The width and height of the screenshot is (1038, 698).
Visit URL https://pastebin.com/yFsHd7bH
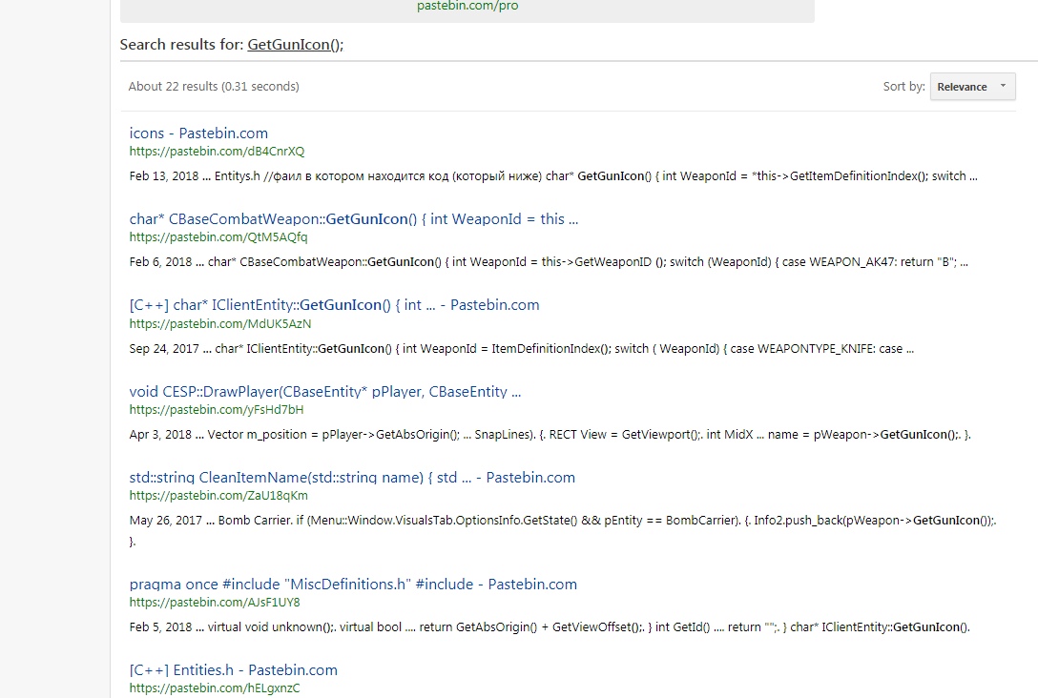tap(217, 409)
